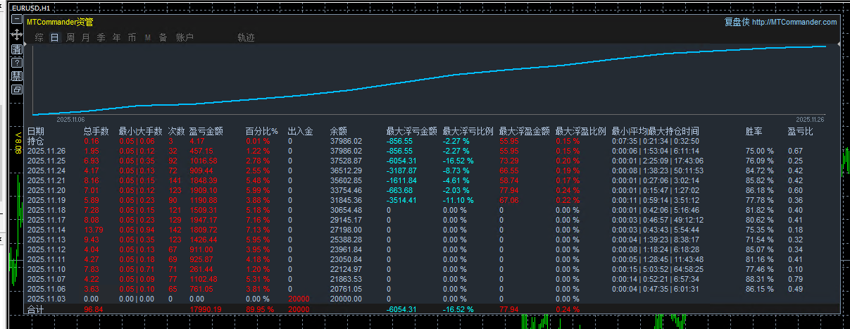Click the MTCommander资管 title
850x329 pixels.
coord(60,22)
